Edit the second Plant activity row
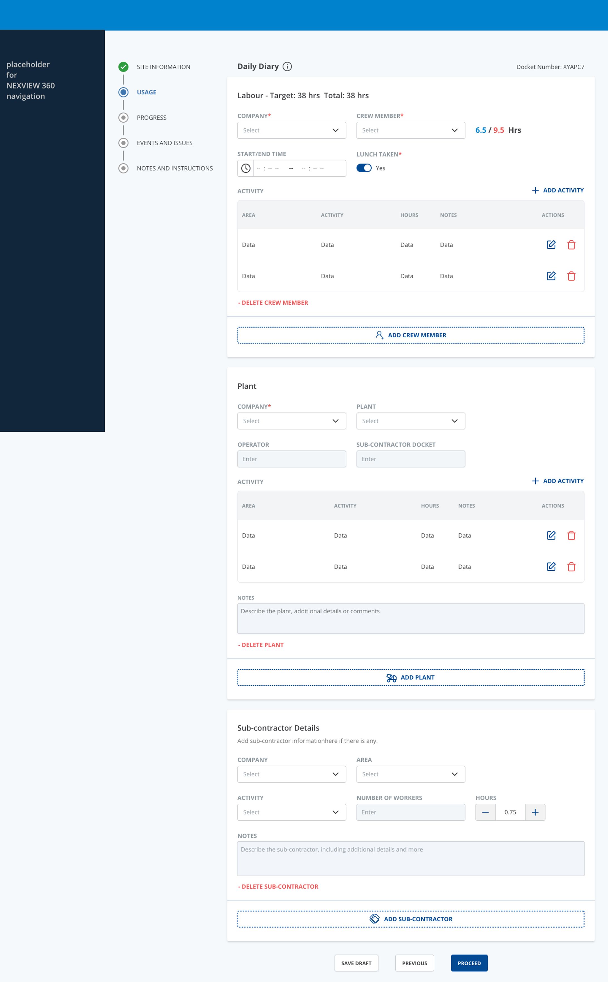The height and width of the screenshot is (982, 608). coord(551,566)
